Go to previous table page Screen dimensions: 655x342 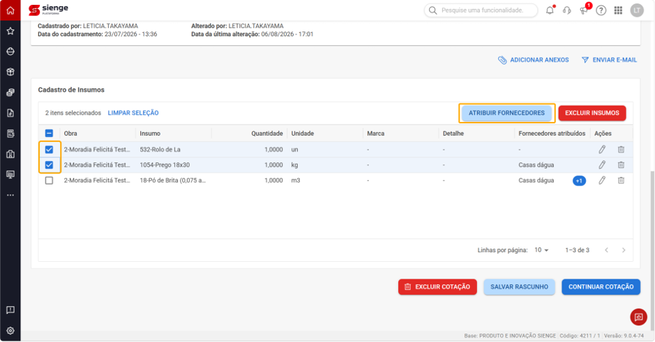click(x=607, y=250)
